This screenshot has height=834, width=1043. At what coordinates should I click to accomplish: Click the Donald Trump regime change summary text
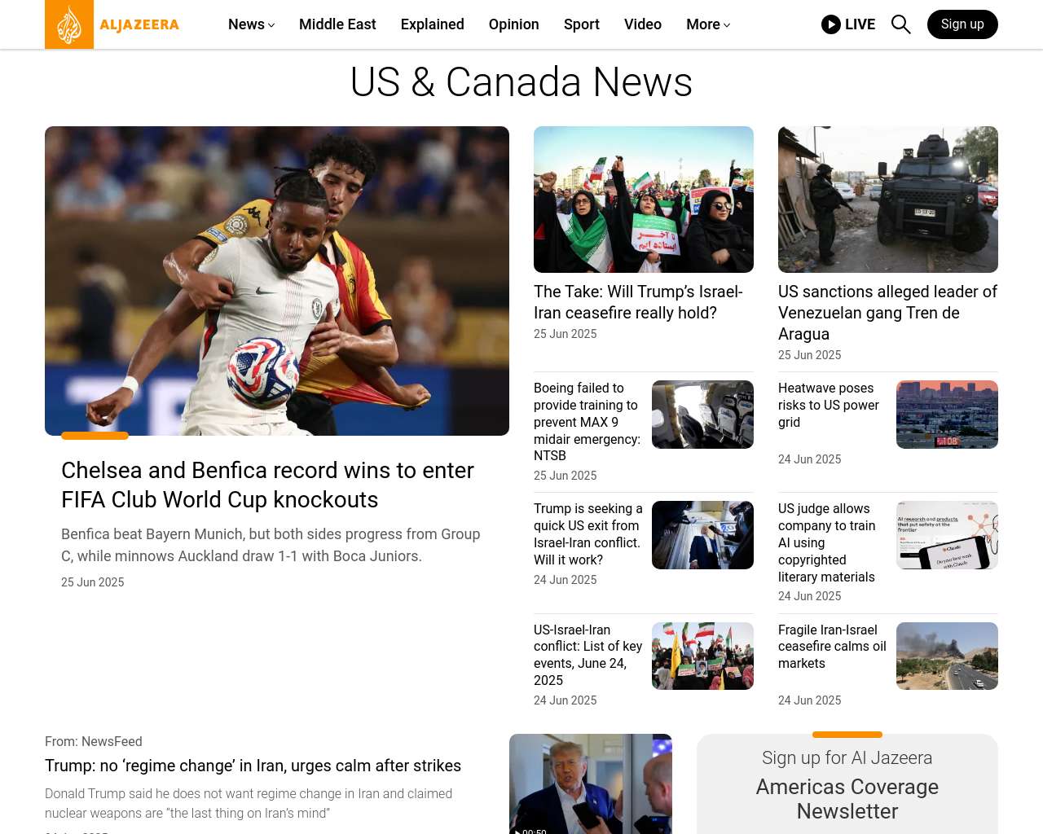(249, 803)
